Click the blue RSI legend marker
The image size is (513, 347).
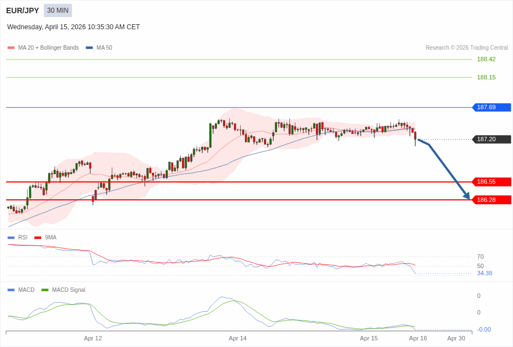click(11, 238)
